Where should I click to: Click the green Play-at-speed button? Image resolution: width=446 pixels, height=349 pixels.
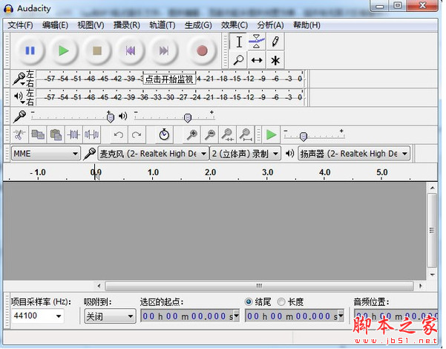click(x=271, y=134)
